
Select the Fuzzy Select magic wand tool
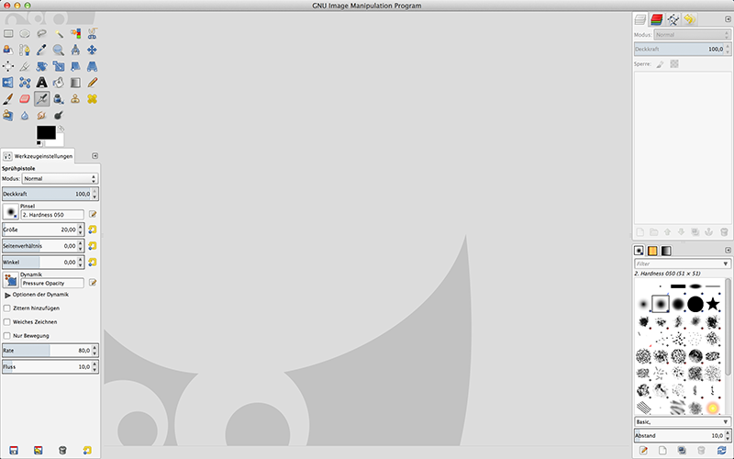pyautogui.click(x=59, y=34)
